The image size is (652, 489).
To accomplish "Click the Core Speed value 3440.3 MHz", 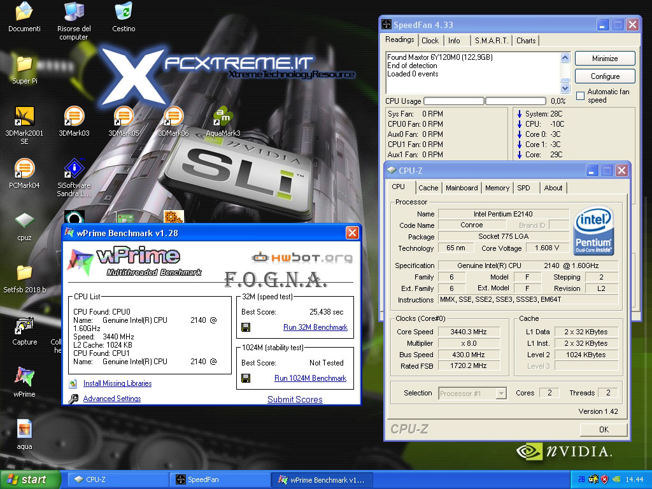I will pos(469,332).
